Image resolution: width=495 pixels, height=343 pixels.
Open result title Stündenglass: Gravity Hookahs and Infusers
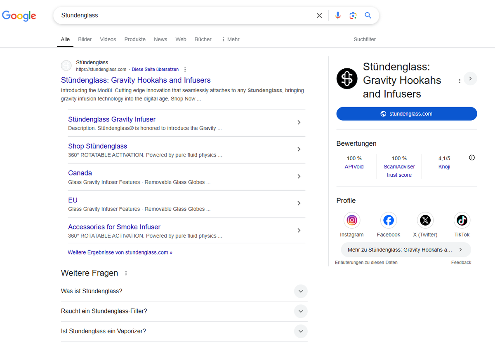136,80
